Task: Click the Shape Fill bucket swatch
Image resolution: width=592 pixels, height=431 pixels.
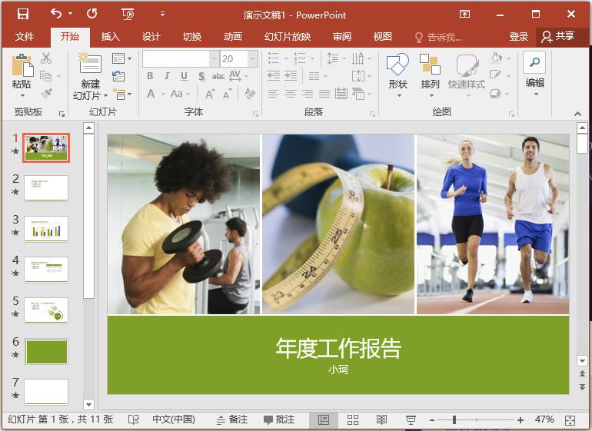Action: pos(497,58)
